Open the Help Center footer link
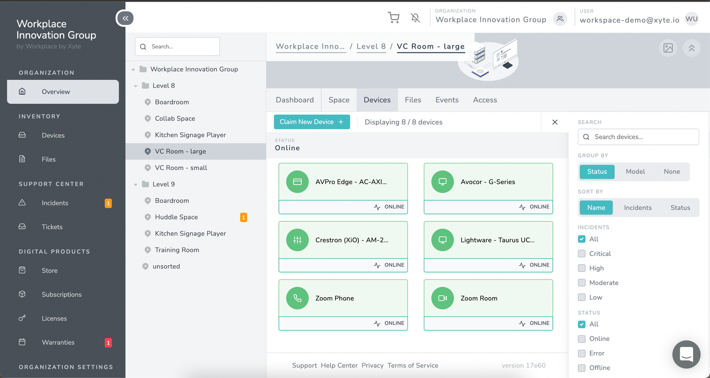710x378 pixels. tap(339, 365)
